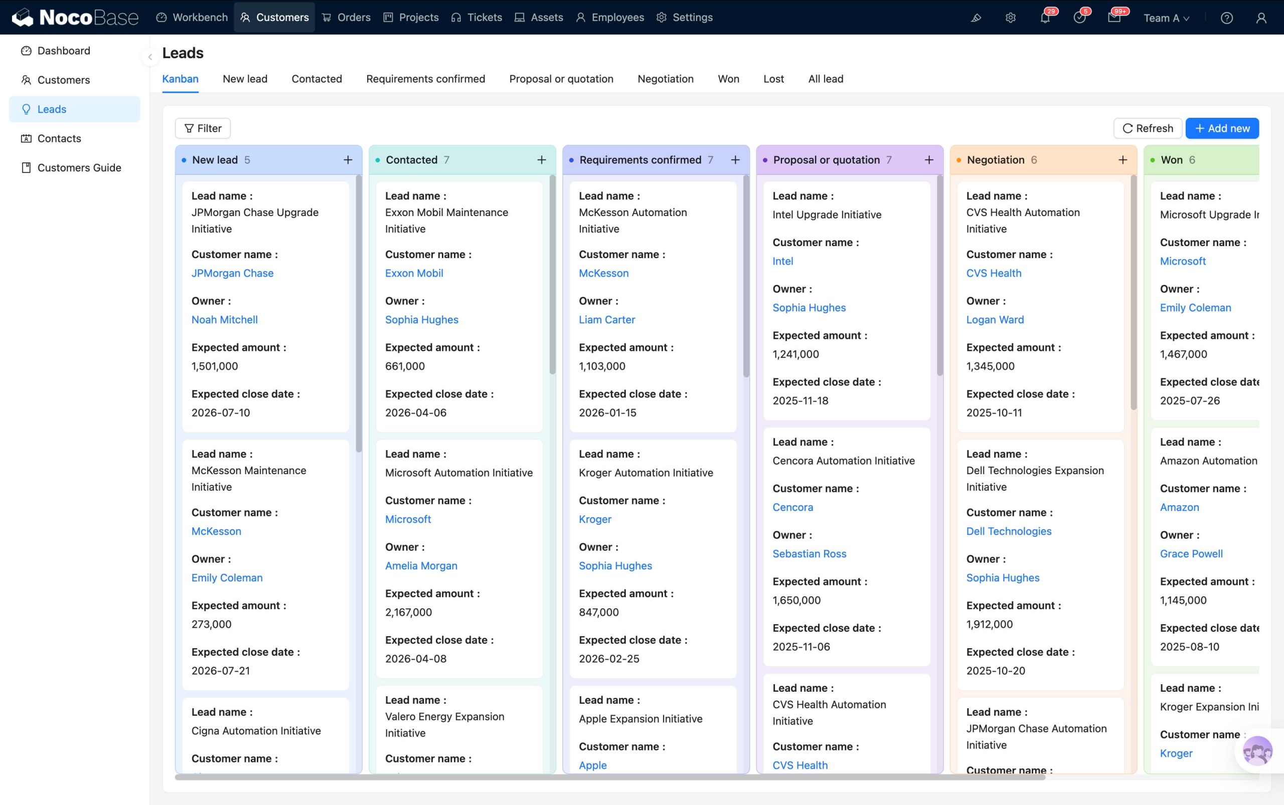Open JPMorgan Chase customer link
1284x805 pixels.
[x=232, y=273]
